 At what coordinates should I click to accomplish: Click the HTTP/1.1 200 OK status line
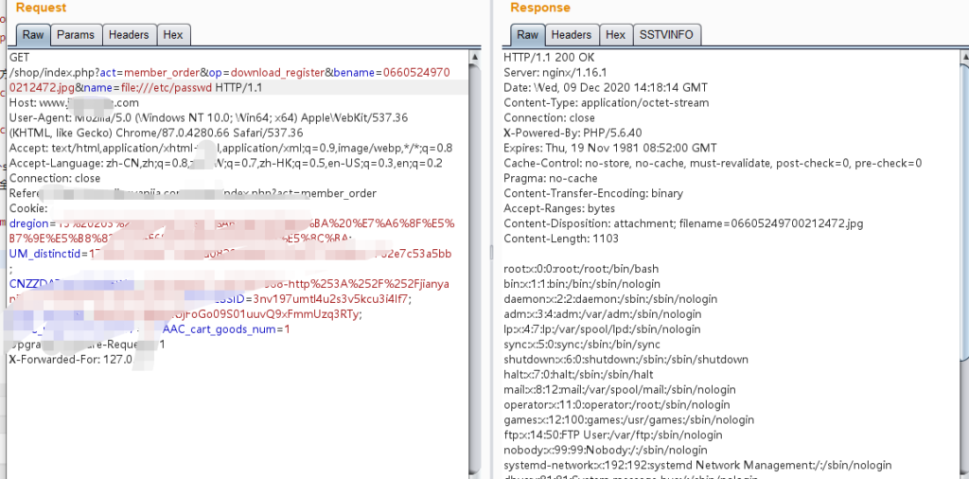[549, 58]
